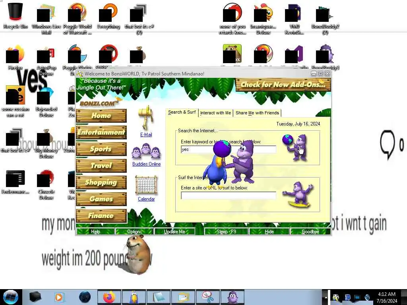Open the E-Mail mailbox icon
Screen dimensions: 407x305
click(146, 118)
